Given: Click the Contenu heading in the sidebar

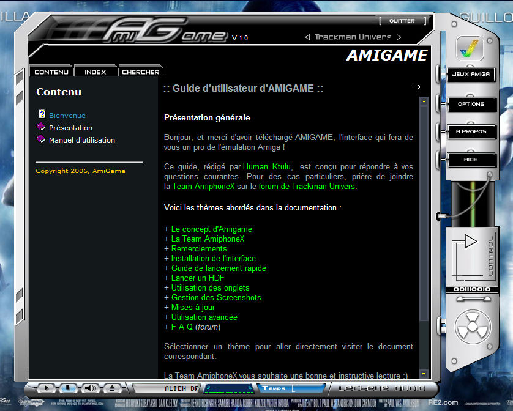Looking at the screenshot, I should tap(59, 92).
